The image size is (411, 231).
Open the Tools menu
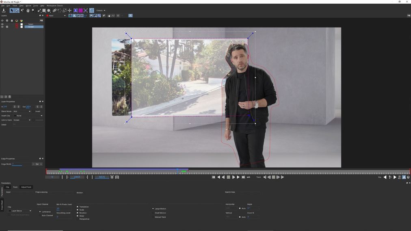[x=35, y=6]
